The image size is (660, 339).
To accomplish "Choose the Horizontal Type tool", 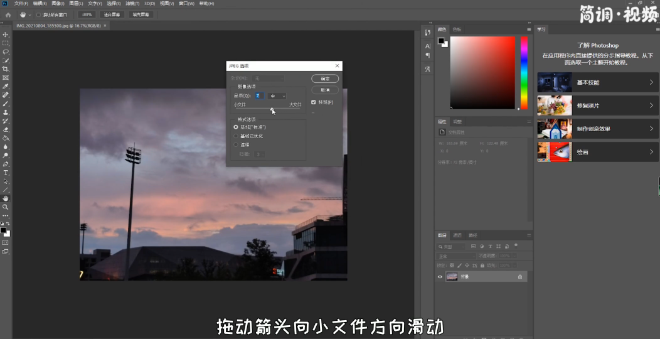I will pos(6,173).
